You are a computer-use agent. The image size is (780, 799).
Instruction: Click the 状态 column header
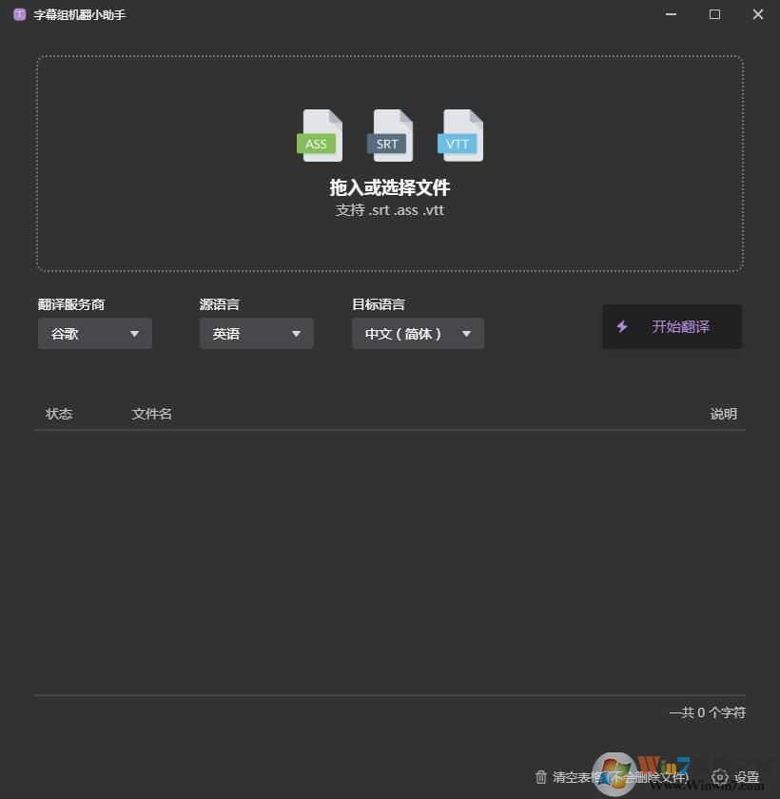coord(59,414)
